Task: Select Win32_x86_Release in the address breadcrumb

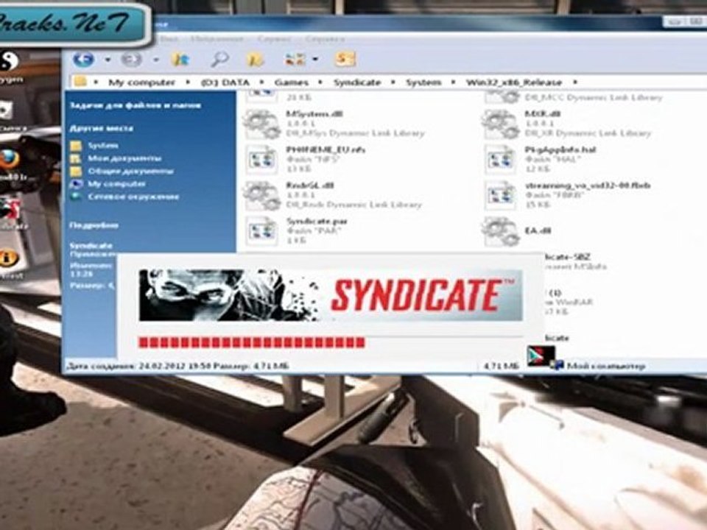Action: (514, 82)
